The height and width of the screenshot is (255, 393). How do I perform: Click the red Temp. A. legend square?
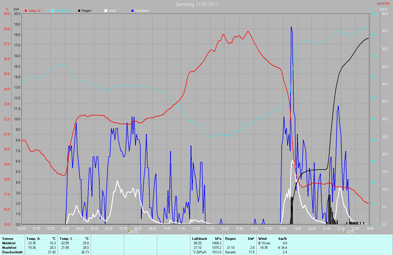[26, 11]
